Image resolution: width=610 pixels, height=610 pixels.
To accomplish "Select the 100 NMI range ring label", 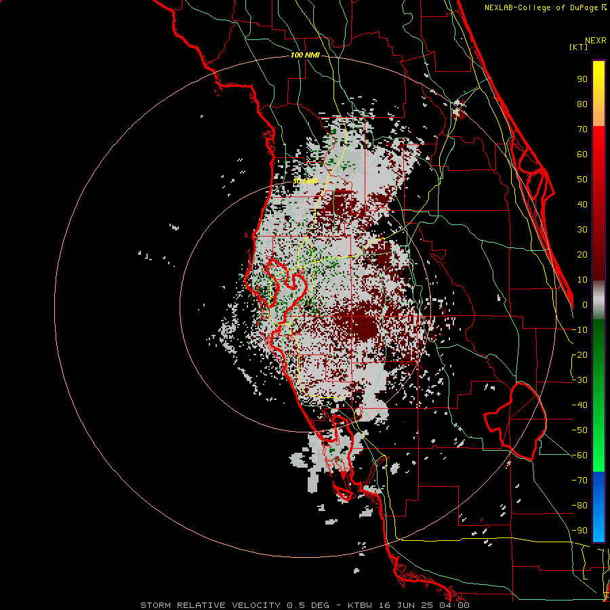I will (305, 56).
